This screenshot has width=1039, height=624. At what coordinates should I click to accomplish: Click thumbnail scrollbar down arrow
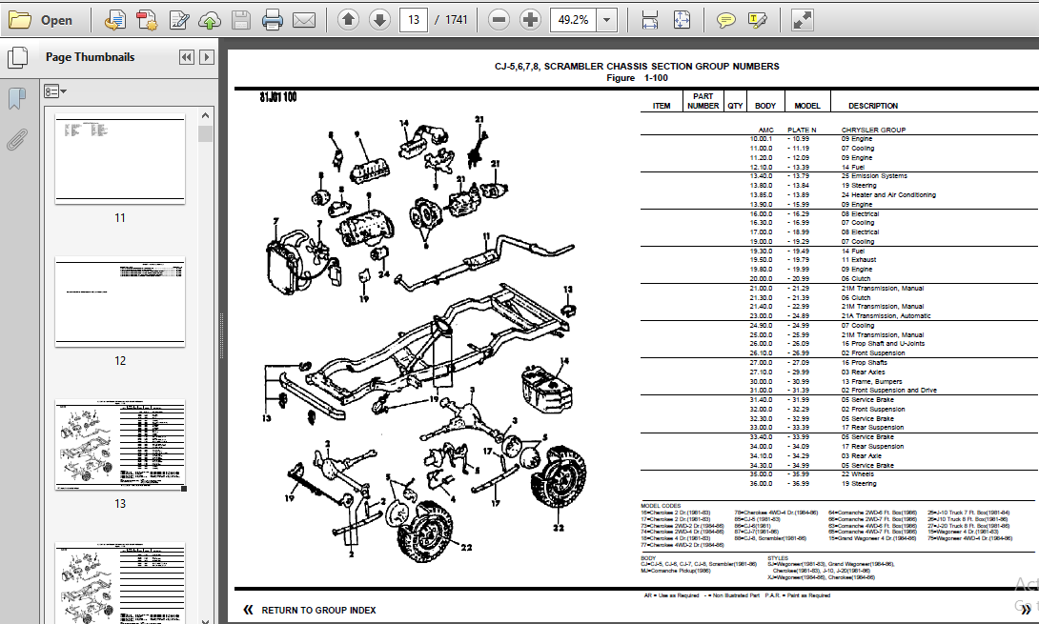pyautogui.click(x=205, y=620)
